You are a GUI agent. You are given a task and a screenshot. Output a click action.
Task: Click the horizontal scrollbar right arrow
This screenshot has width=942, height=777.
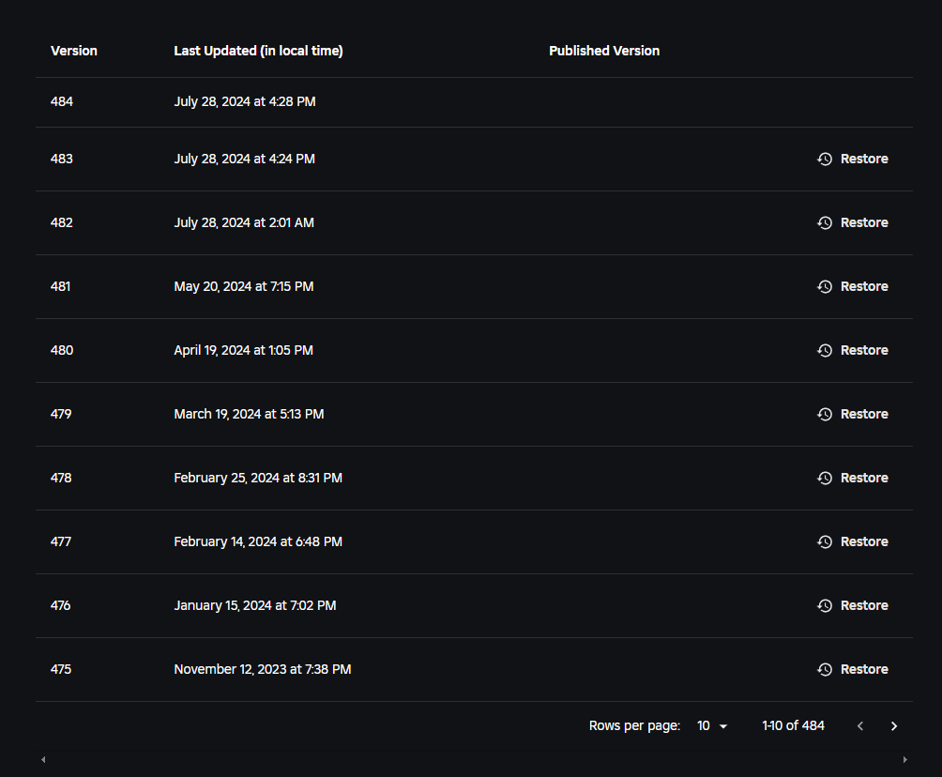(x=904, y=759)
